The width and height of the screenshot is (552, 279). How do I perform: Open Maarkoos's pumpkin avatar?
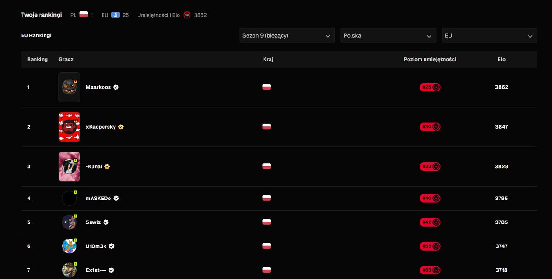tap(69, 87)
